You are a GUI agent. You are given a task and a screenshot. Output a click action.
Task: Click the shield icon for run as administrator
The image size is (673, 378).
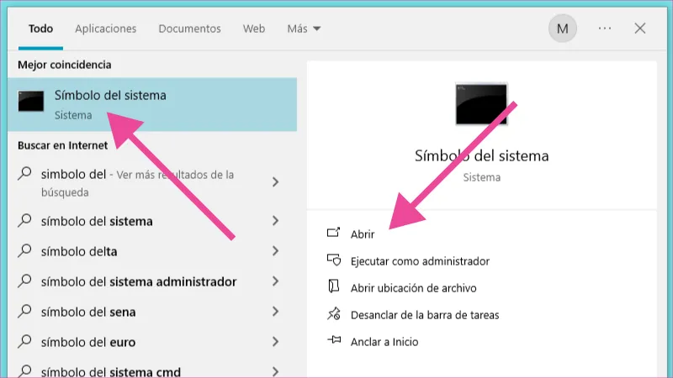coord(333,260)
